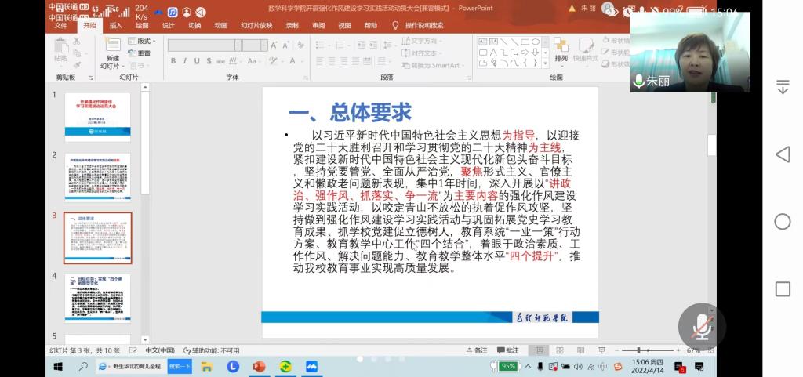Tap the Android back triangle button
Viewport: 803px width, 377px height.
click(782, 154)
